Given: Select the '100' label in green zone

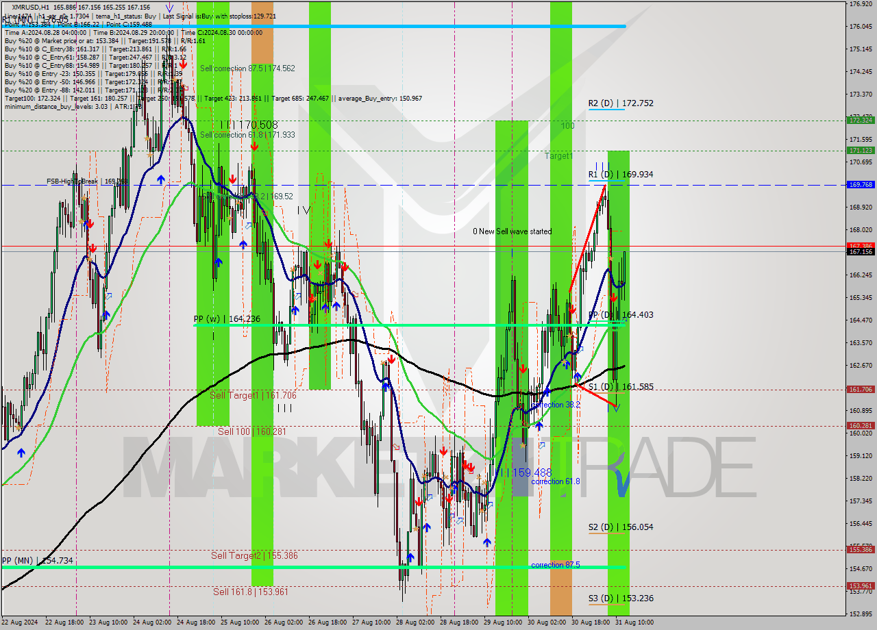Looking at the screenshot, I should (x=567, y=127).
